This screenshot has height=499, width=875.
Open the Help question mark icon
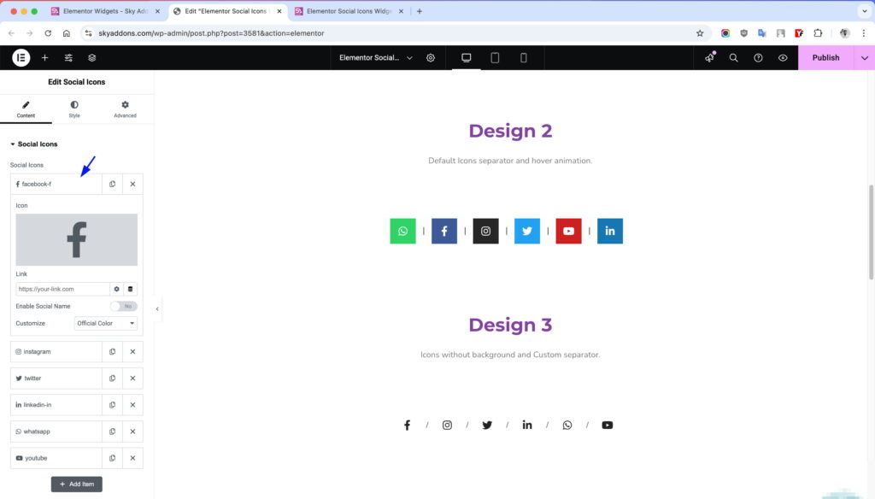pyautogui.click(x=758, y=57)
